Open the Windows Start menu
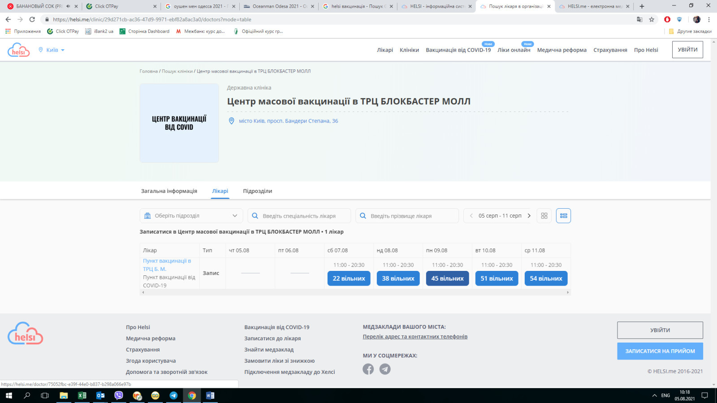The width and height of the screenshot is (717, 403). 9,395
